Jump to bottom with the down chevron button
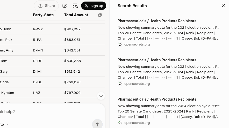 tap(101, 96)
